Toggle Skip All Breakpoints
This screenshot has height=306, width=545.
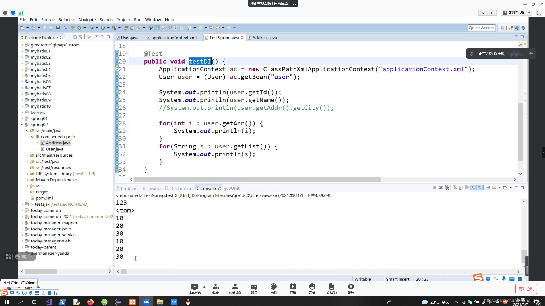pyautogui.click(x=65, y=28)
